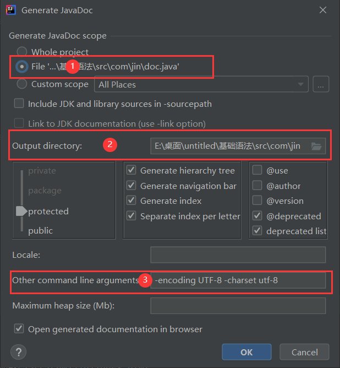Click the ellipsis button next to All Places
Screen dimensions: 340x368
coord(321,84)
